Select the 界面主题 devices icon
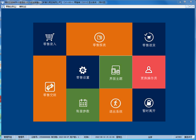This screenshot has height=140, width=196. click(x=116, y=70)
